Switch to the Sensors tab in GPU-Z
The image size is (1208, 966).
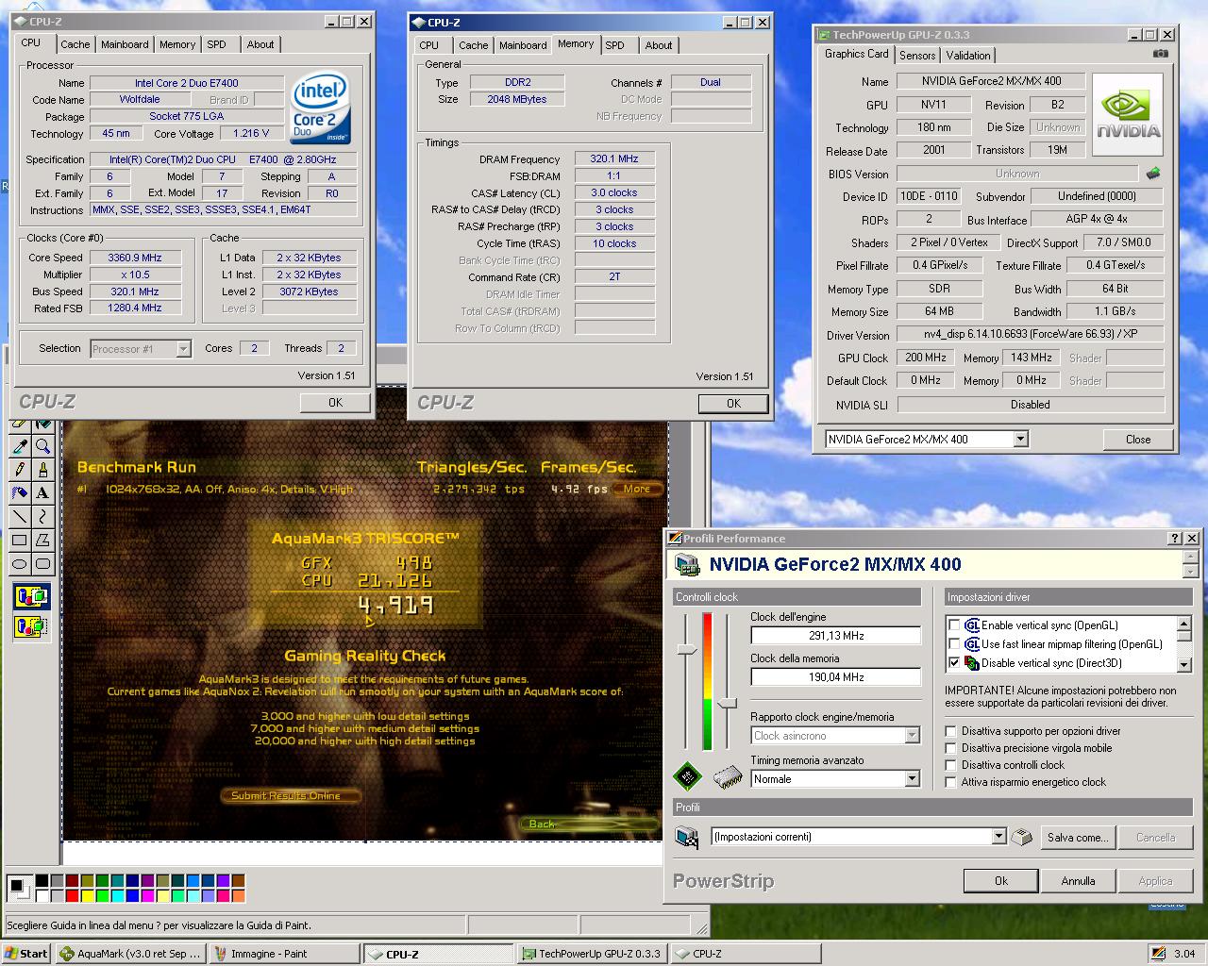coord(917,56)
